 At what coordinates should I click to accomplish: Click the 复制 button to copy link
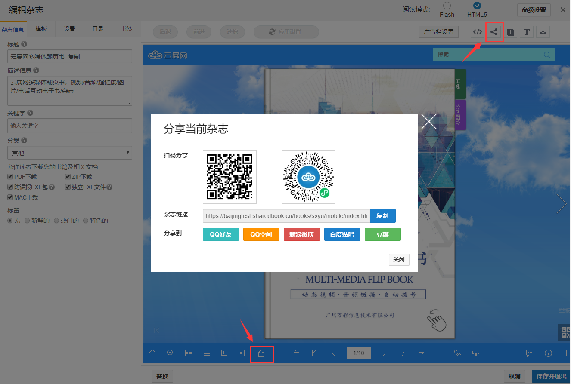pyautogui.click(x=383, y=216)
